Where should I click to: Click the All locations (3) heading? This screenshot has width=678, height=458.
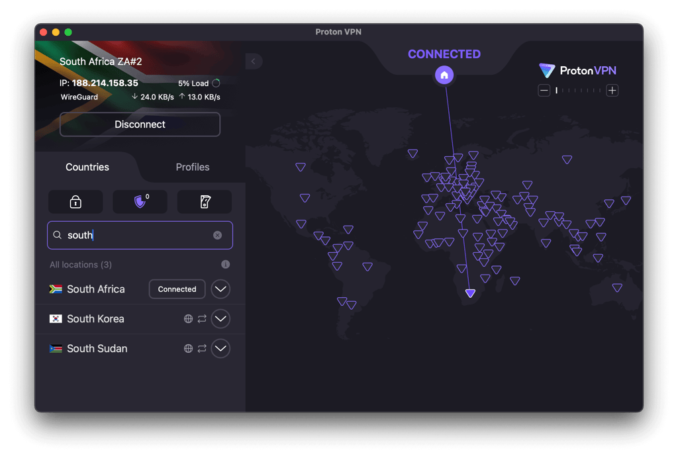tap(80, 265)
